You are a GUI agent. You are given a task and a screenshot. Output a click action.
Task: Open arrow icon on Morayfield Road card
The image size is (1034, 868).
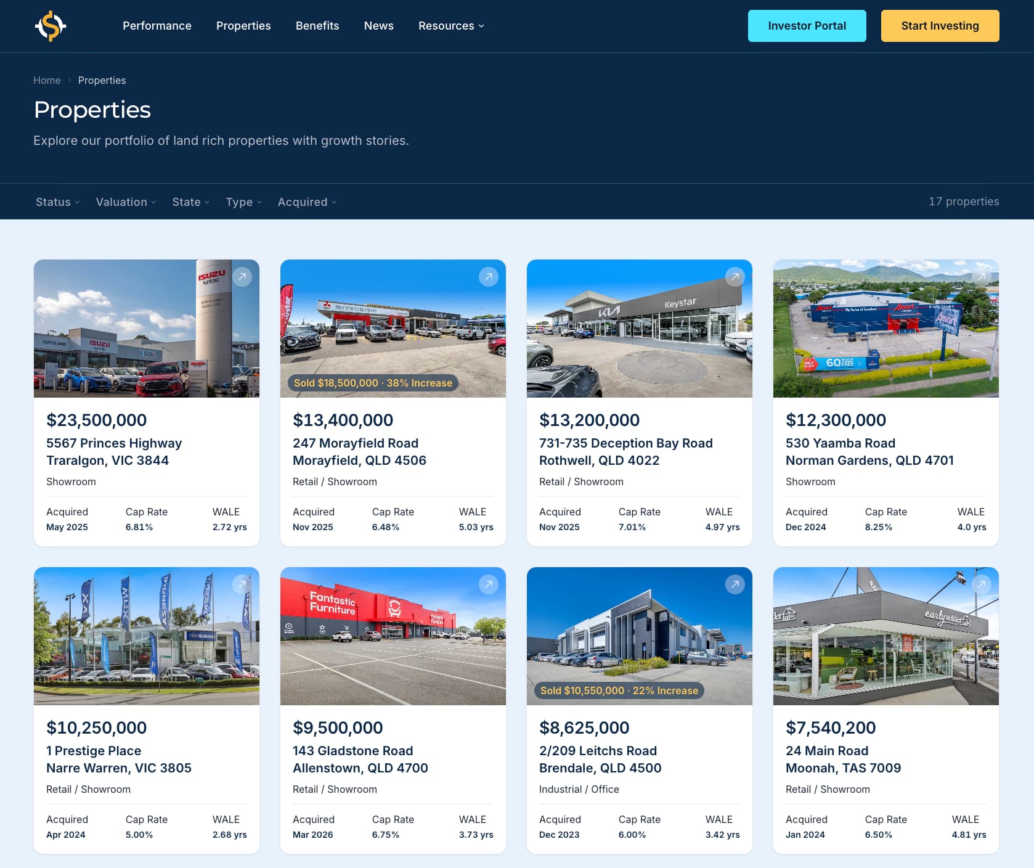(x=489, y=277)
